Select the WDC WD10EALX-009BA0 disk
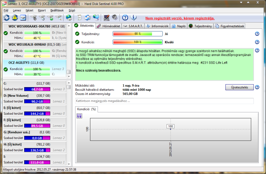Screen dimensions: 266x174 tap(35, 50)
